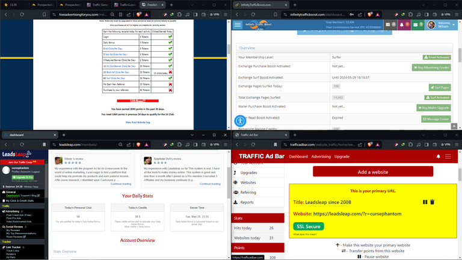This screenshot has height=260, width=462.
Task: Click zoom magnifier icon in leadsleap.com address bar
Action: (x=120, y=144)
